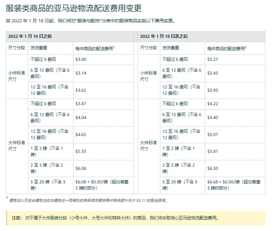Select 小件标准尺寸 in the 及之后 table
The image size is (274, 231).
[148, 76]
